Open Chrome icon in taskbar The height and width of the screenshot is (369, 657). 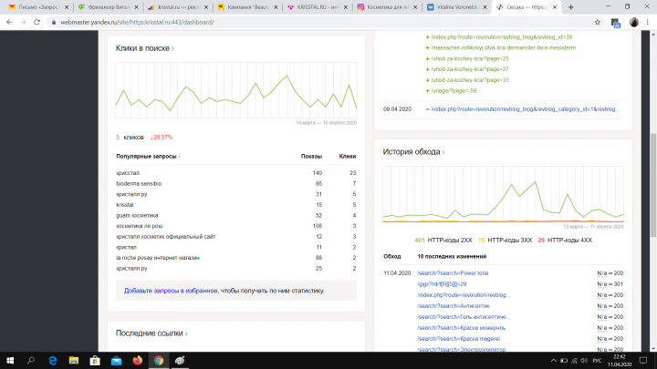[x=159, y=360]
